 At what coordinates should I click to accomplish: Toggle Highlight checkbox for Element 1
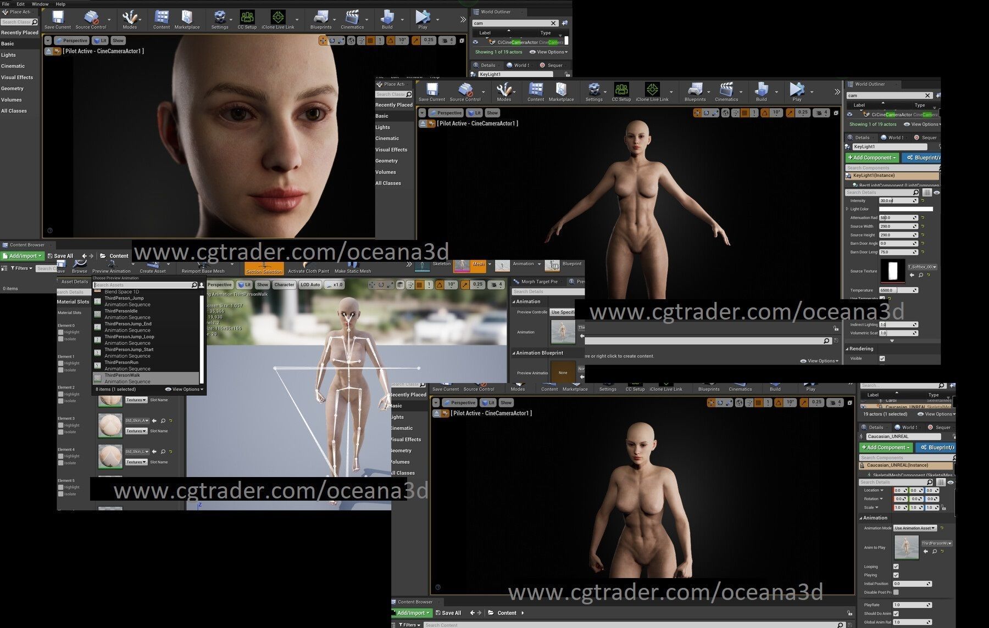60,363
